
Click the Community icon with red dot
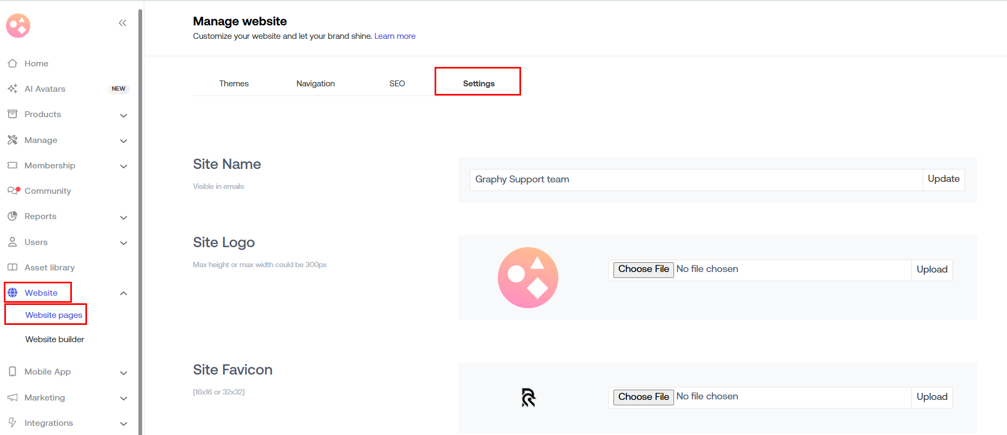point(14,191)
